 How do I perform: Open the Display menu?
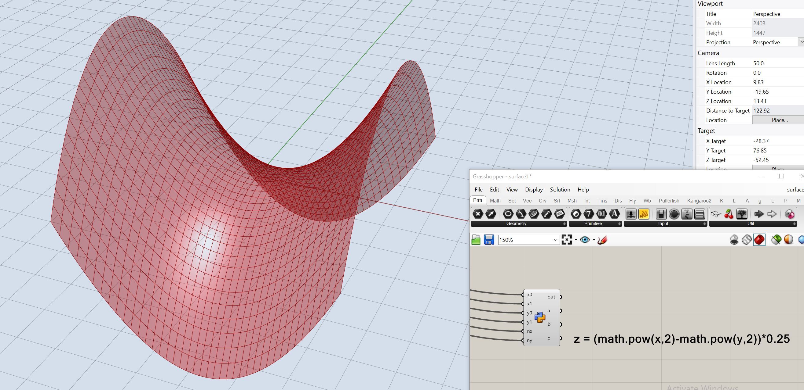[534, 189]
